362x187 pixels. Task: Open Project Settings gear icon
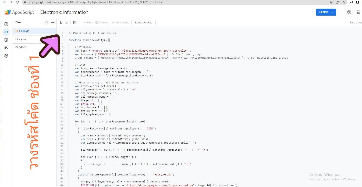(x=6, y=56)
